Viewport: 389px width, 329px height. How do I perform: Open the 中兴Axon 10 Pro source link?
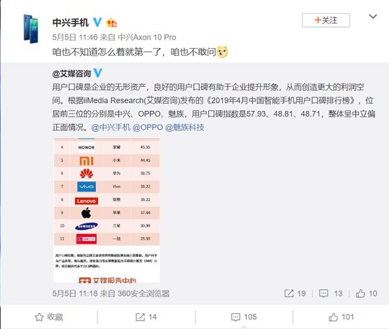[x=147, y=37]
